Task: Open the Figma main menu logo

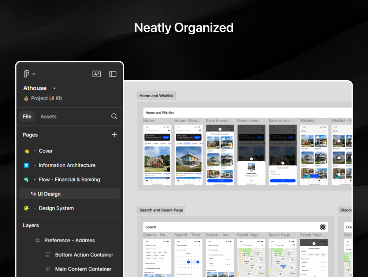Action: [26, 74]
